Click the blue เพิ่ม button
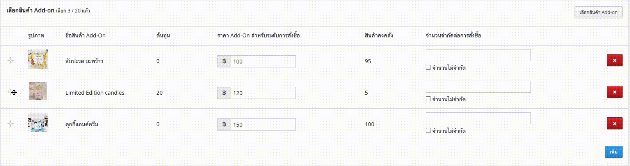The width and height of the screenshot is (630, 166). [614, 152]
